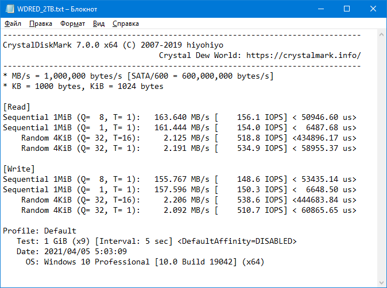
Task: Click the 150.3 IOPS value
Action: click(260, 190)
